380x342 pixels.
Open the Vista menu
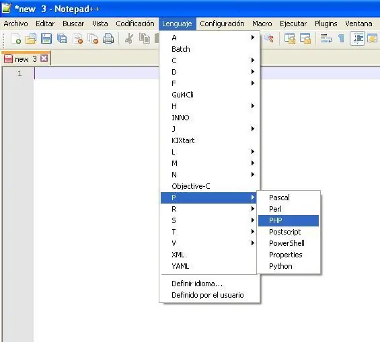pyautogui.click(x=100, y=24)
